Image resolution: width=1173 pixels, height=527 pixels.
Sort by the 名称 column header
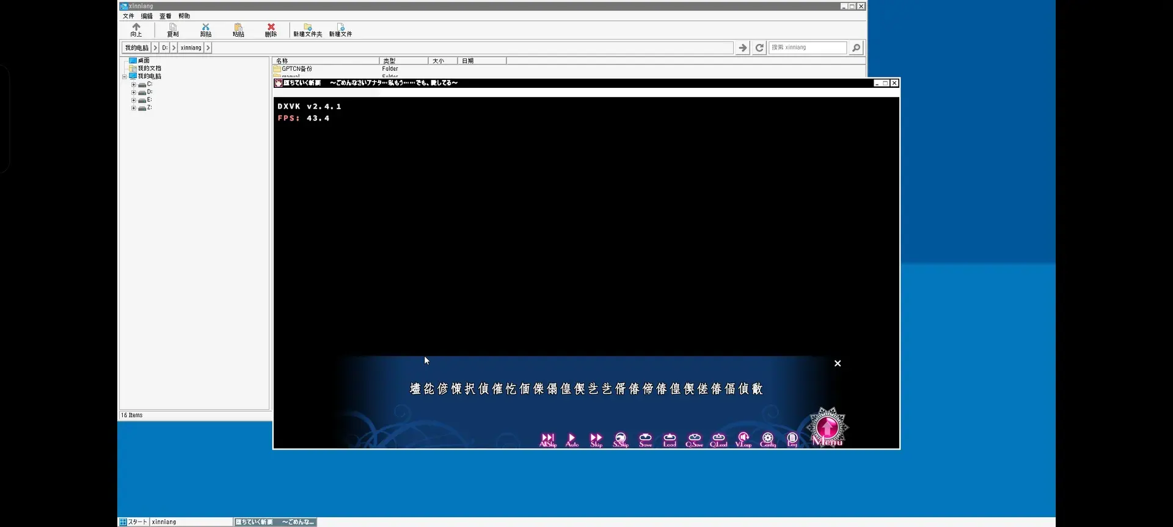[x=326, y=61]
